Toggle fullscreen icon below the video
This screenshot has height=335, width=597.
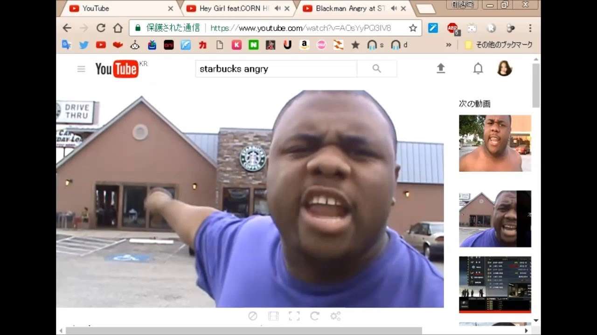(x=294, y=316)
